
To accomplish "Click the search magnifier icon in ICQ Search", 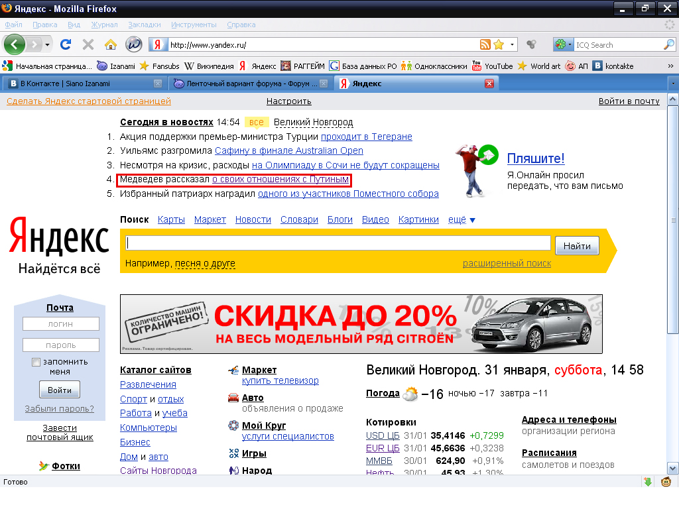I will tap(668, 44).
